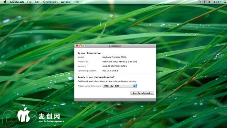Open the Processor Architecture dropdown
227x128 pixels.
[120, 86]
